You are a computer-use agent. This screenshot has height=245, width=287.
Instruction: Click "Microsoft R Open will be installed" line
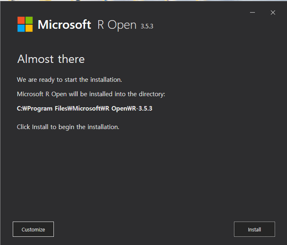point(91,94)
